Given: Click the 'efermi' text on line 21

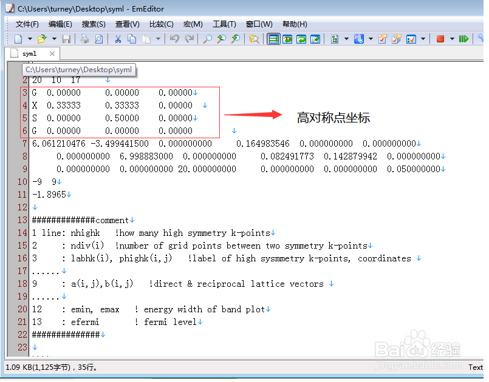Looking at the screenshot, I should [x=85, y=322].
